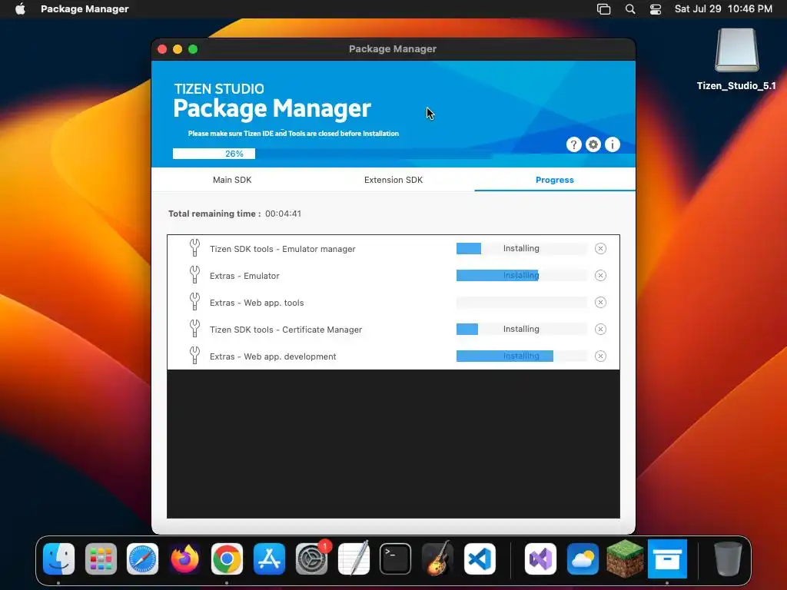This screenshot has width=787, height=590.
Task: Click the wrench icon beside Extras - Emulator
Action: point(194,275)
